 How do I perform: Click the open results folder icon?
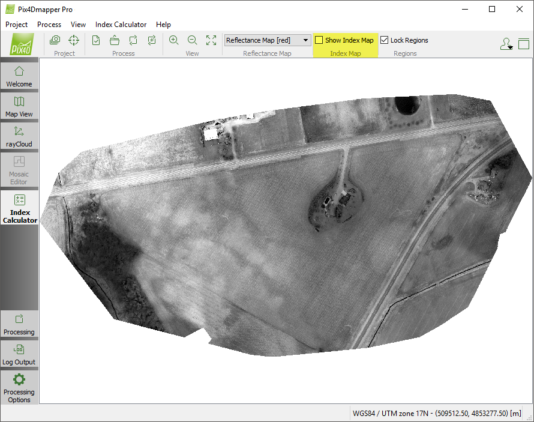[x=115, y=40]
